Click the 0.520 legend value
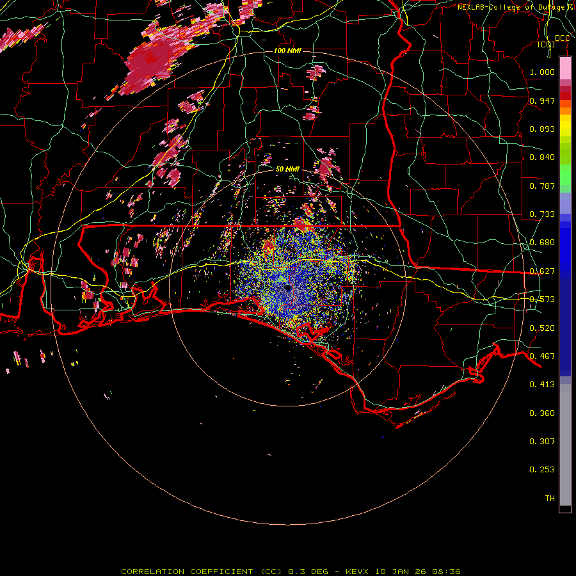Image resolution: width=576 pixels, height=576 pixels. [542, 328]
